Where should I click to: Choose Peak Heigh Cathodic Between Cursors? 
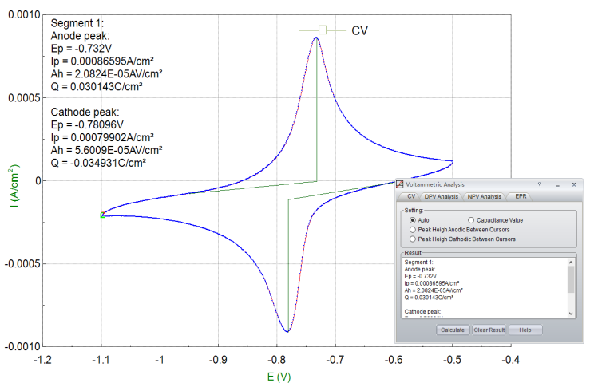[413, 239]
